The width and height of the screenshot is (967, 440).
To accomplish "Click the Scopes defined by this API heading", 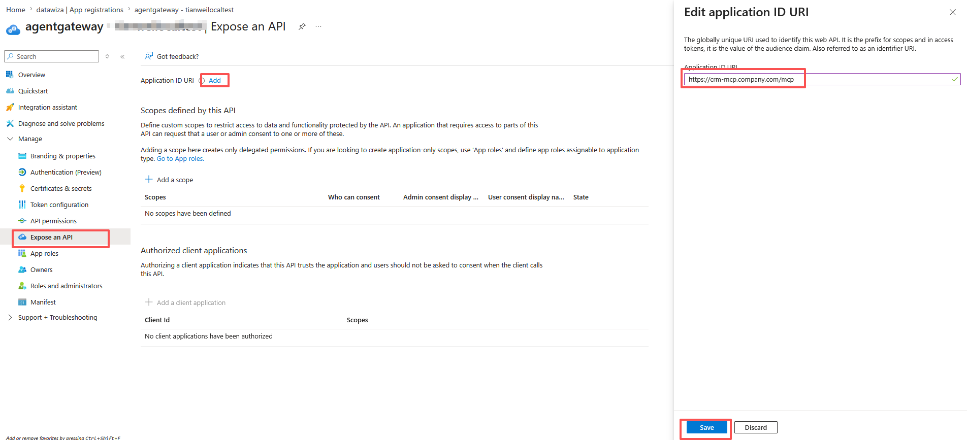I will coord(188,111).
